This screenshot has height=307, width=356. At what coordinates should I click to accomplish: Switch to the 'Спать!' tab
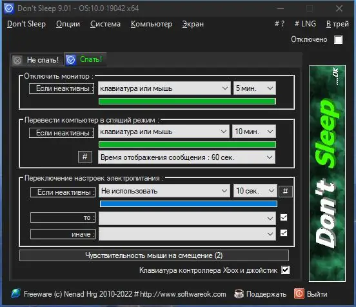pos(85,59)
